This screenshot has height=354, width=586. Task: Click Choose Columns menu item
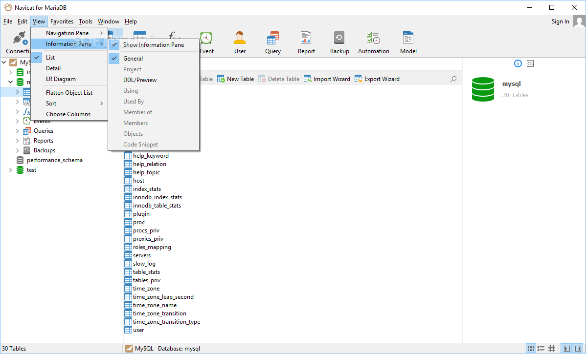[x=69, y=114]
